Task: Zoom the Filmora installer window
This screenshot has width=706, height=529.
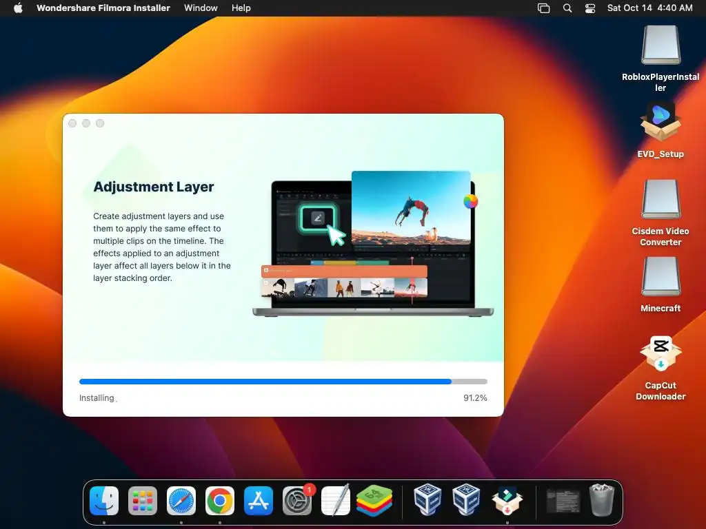Action: tap(100, 123)
